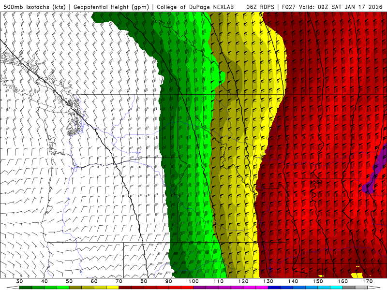Click the '30' value on the color scale
Image resolution: width=387 pixels, height=290 pixels.
(x=19, y=281)
